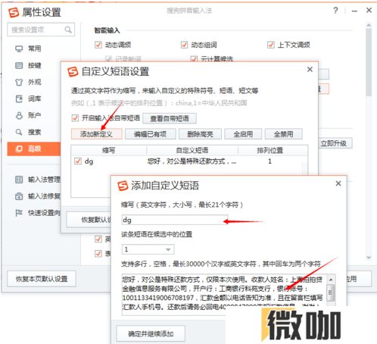Screen dimensions: 377x344
Task: Click the toolbox icon beside 输入法修复
Action: point(19,196)
